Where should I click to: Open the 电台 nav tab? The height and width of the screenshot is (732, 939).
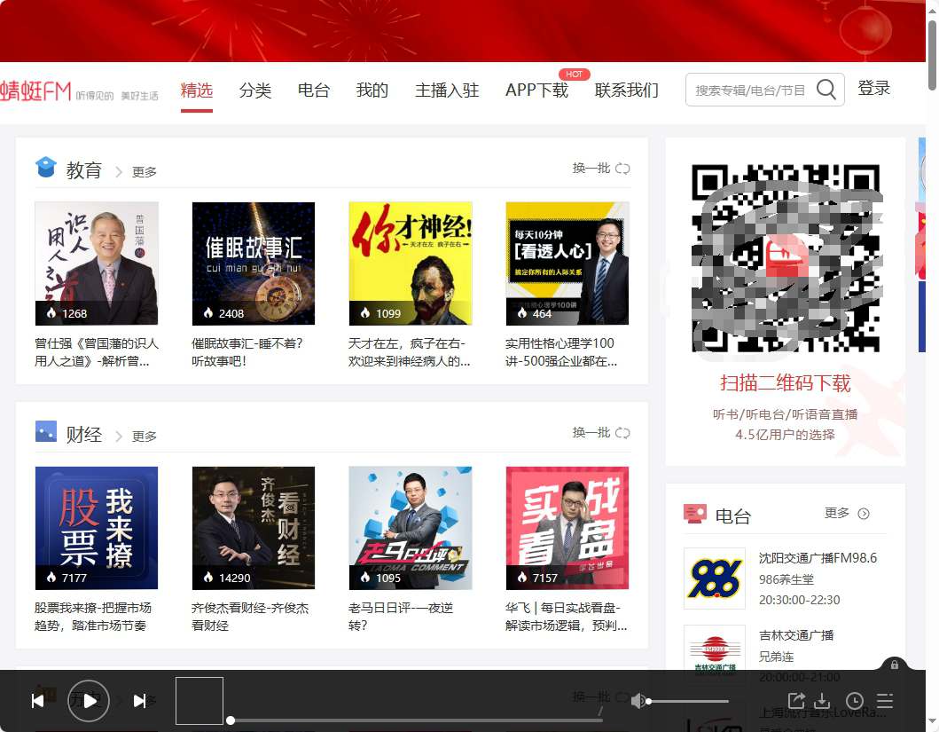(x=314, y=91)
